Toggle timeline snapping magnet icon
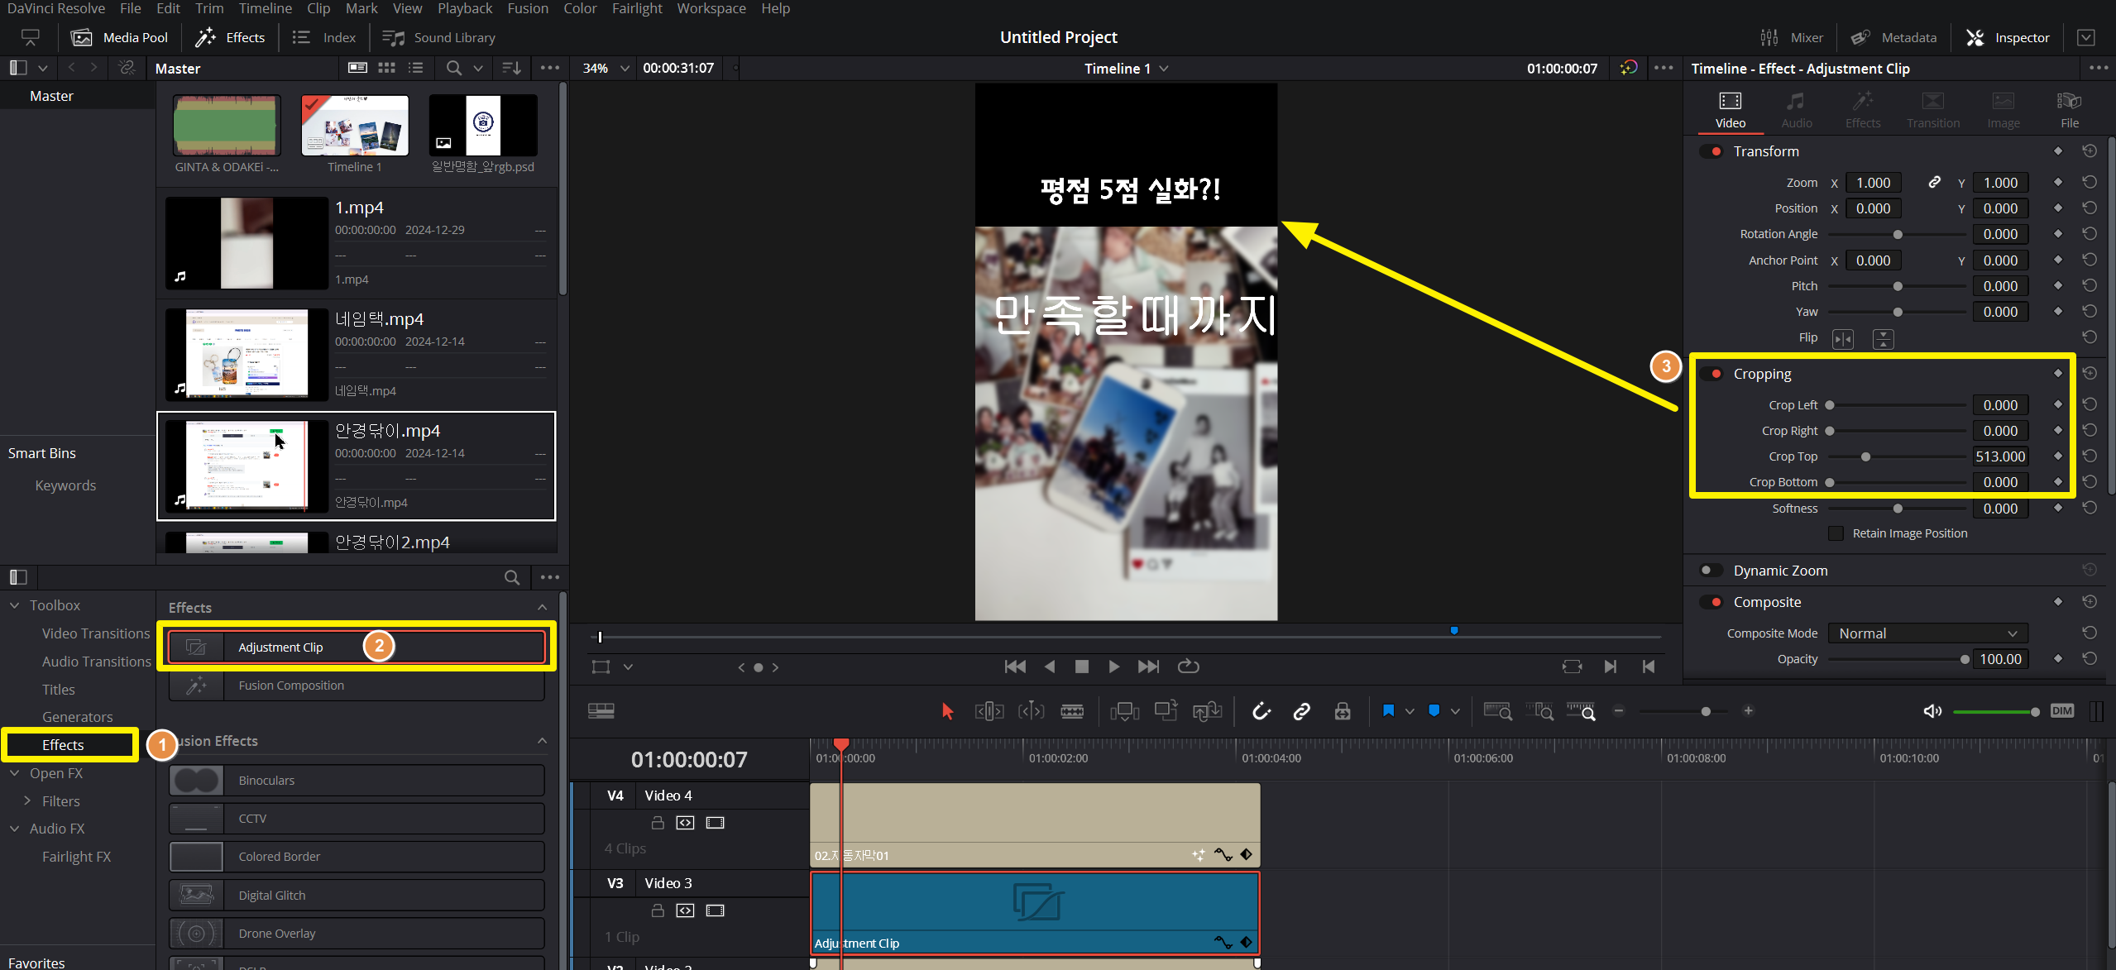Viewport: 2116px width, 970px height. tap(1261, 711)
